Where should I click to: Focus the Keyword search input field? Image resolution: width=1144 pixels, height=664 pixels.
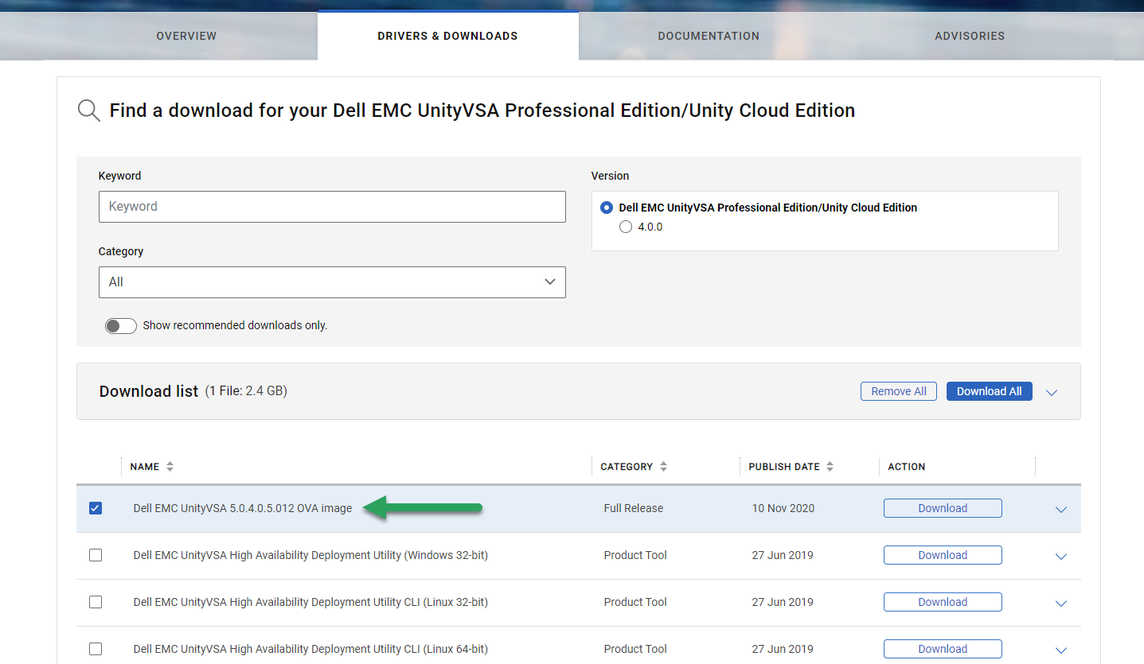332,207
